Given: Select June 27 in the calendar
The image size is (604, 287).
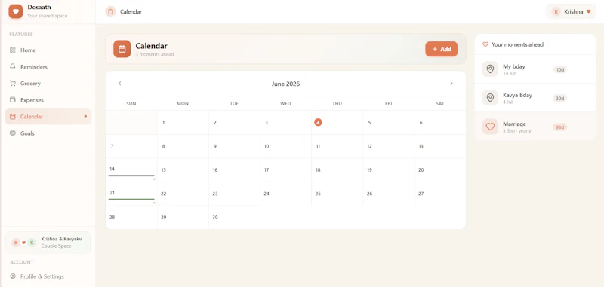Looking at the screenshot, I should 440,194.
